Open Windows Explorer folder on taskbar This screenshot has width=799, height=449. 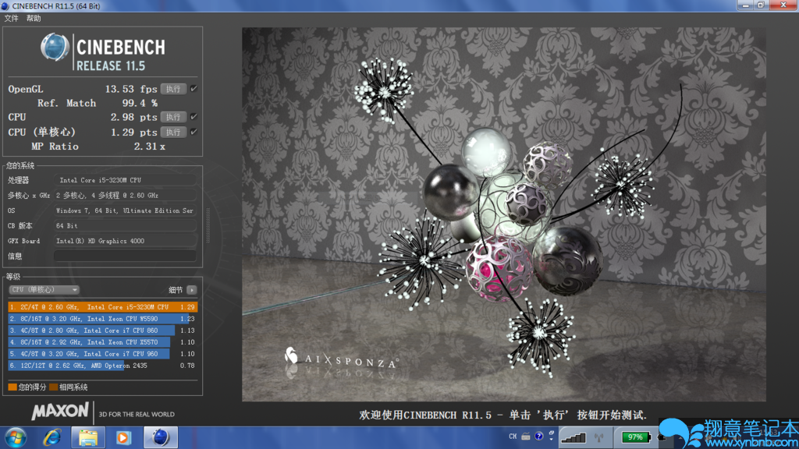(87, 437)
